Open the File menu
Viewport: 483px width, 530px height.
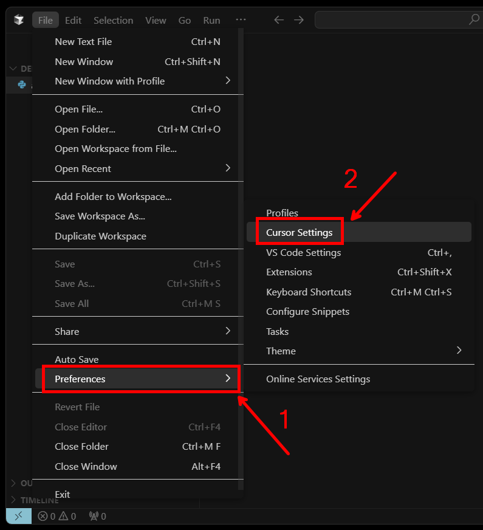pos(45,20)
